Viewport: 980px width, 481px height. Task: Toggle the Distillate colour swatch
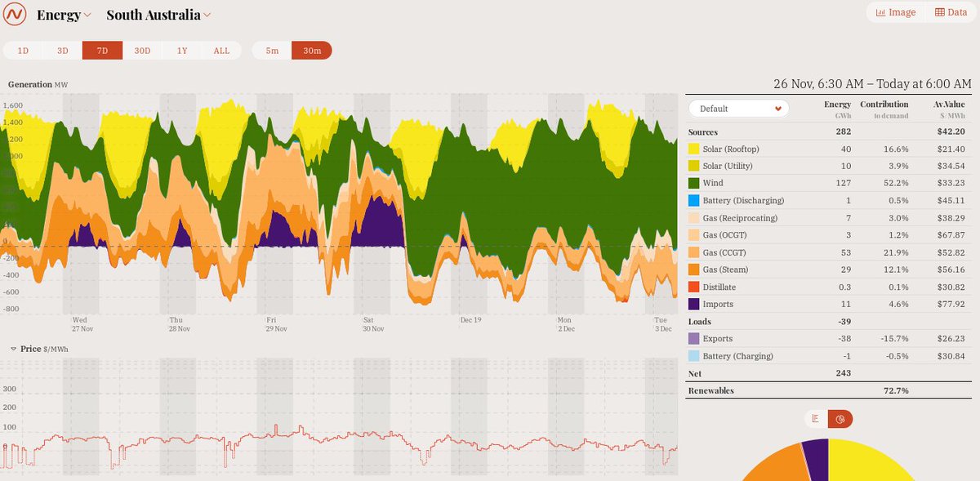click(693, 287)
